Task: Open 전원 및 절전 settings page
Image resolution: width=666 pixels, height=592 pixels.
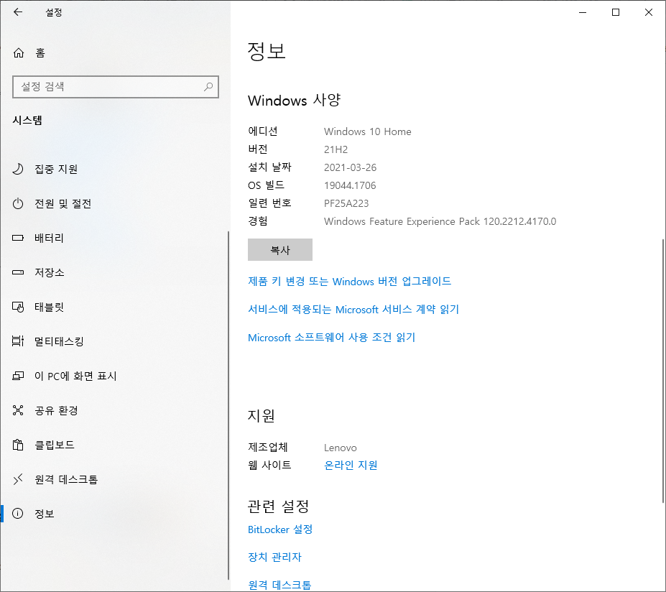Action: 114,203
